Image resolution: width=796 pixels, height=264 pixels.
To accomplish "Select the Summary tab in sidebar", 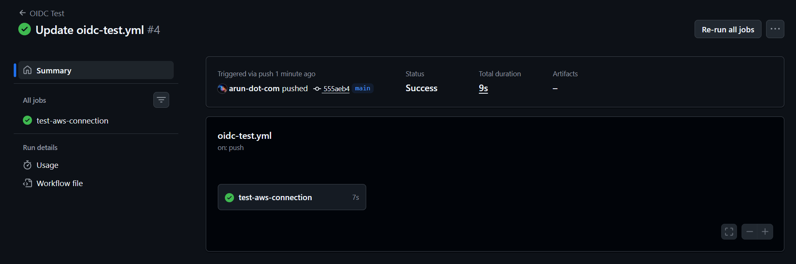I will click(x=96, y=70).
